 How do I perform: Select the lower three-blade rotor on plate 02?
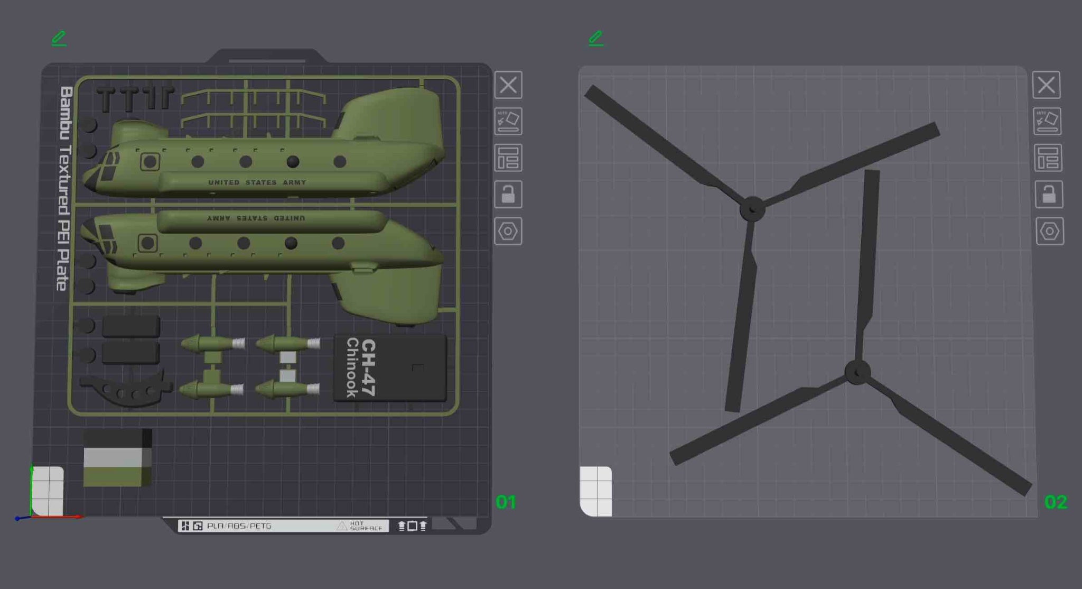857,372
